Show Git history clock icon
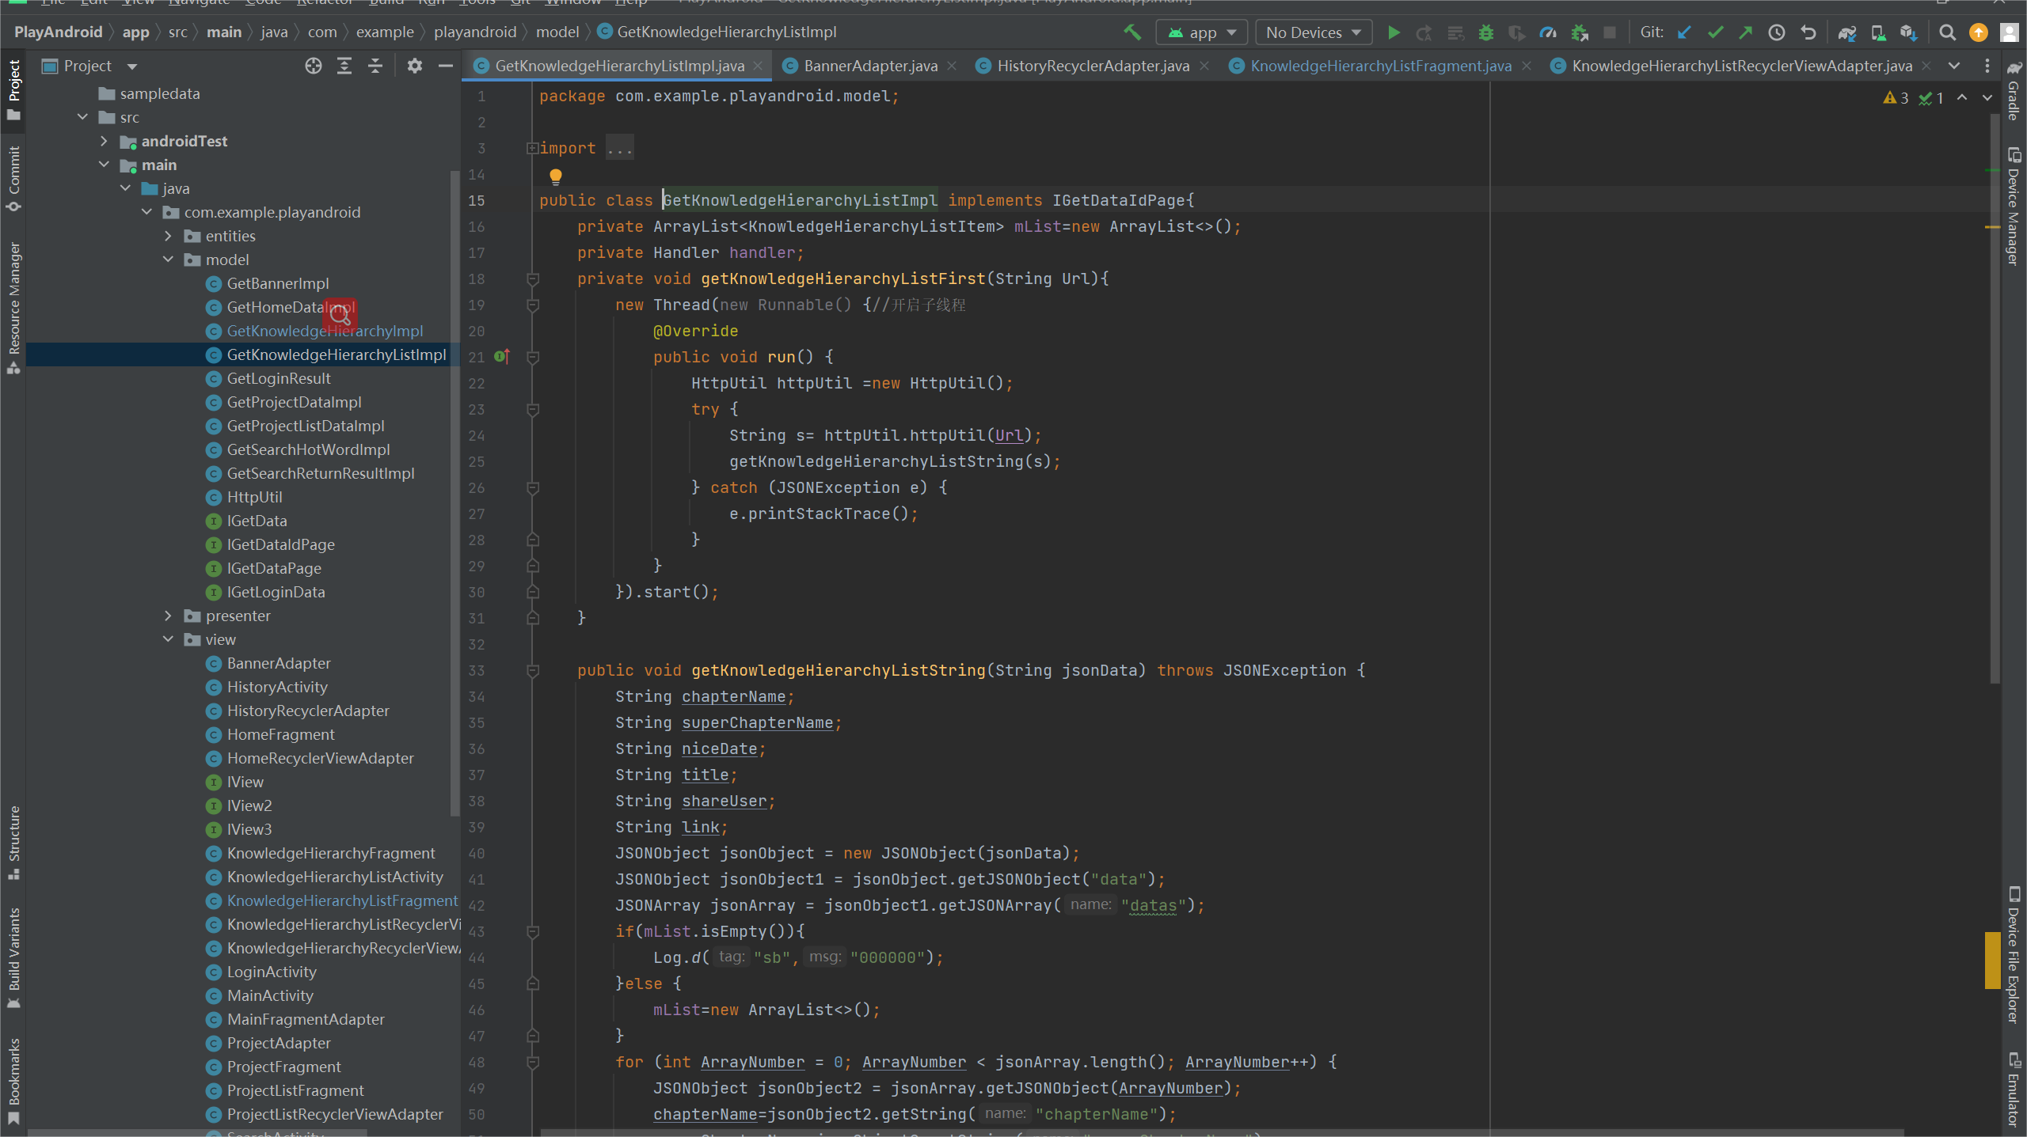This screenshot has width=2027, height=1137. coord(1777,32)
